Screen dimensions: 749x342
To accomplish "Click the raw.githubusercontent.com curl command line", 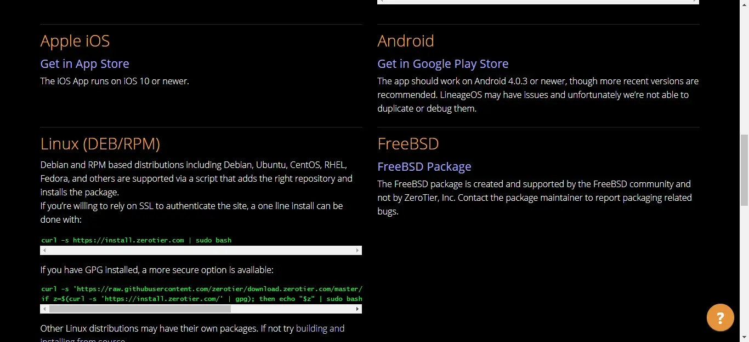I will [201, 289].
